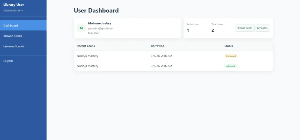Click the Mohamed sabry name under Library User
This screenshot has width=300, height=140.
click(x=13, y=10)
